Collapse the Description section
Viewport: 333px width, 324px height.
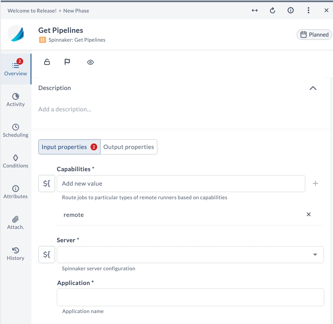(x=313, y=88)
